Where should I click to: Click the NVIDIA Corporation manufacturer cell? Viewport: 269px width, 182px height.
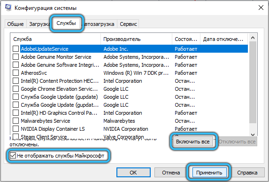tap(126, 129)
